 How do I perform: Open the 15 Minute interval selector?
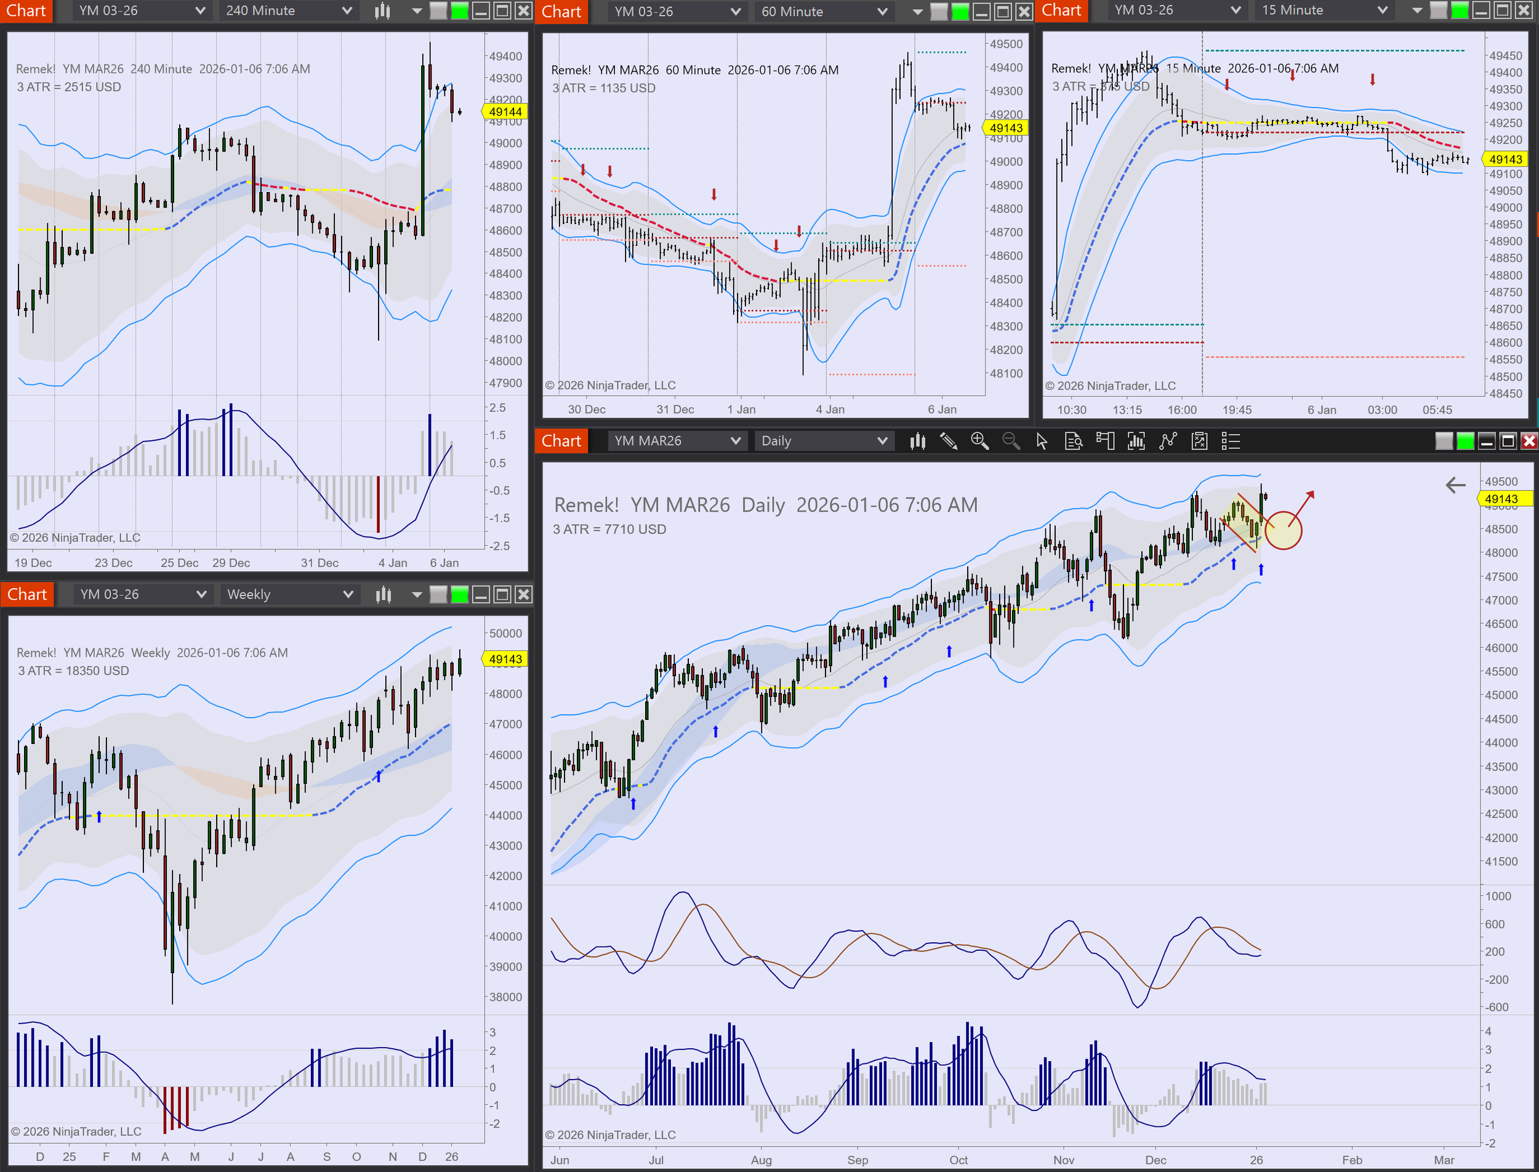click(x=1324, y=10)
